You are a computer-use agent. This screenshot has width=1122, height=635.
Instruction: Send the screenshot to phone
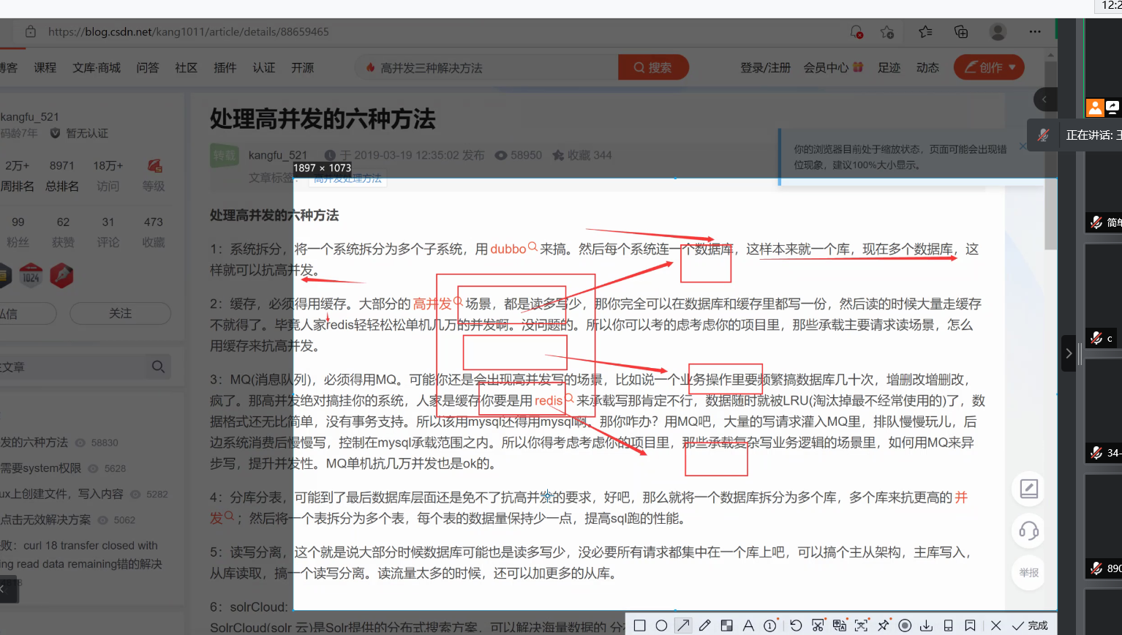[x=949, y=625]
